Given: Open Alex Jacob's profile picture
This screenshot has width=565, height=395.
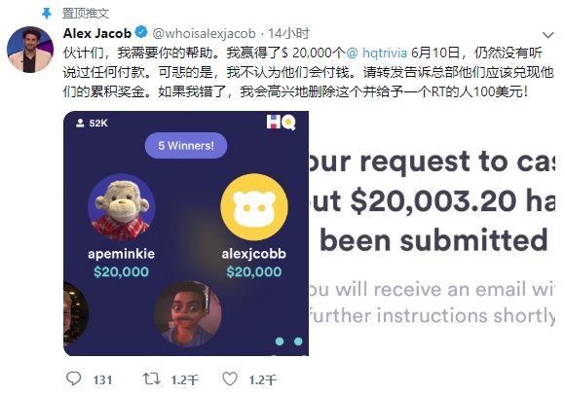Looking at the screenshot, I should [30, 50].
